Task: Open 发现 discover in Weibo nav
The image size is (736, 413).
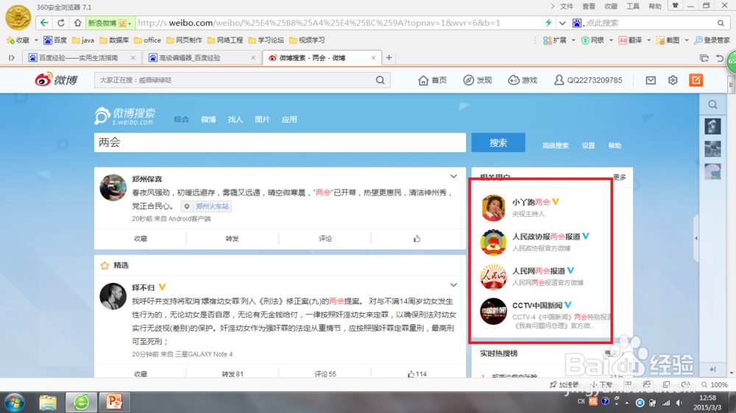Action: click(478, 80)
